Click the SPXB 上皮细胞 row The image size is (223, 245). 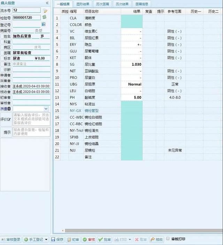pos(138,137)
